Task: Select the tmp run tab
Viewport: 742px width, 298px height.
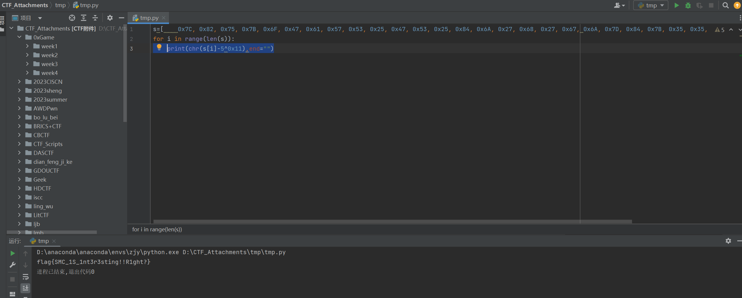Action: [x=43, y=241]
